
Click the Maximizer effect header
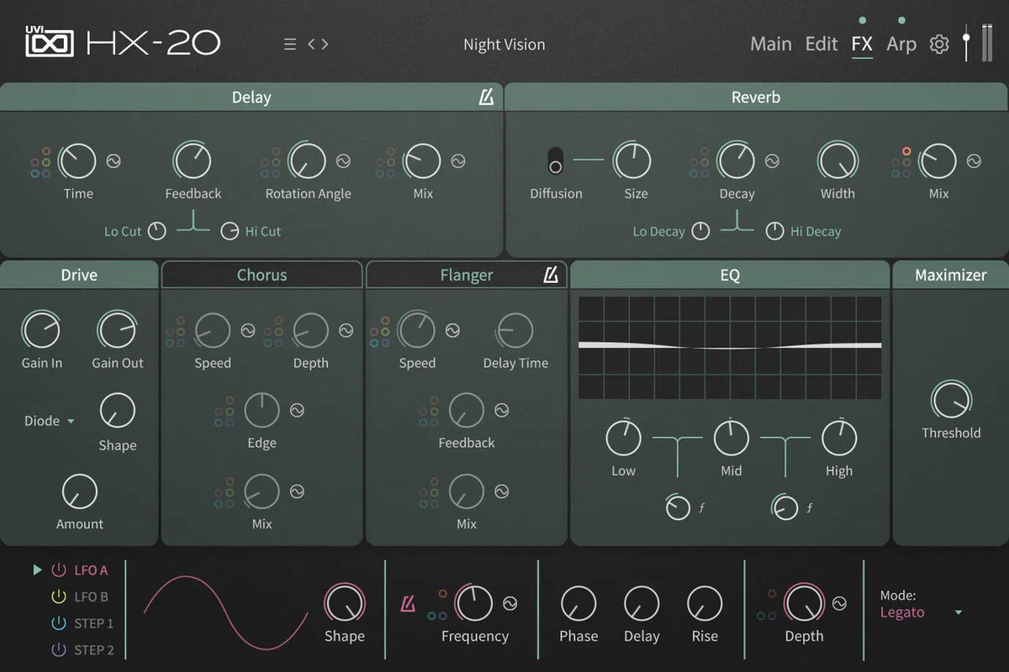[x=950, y=276]
